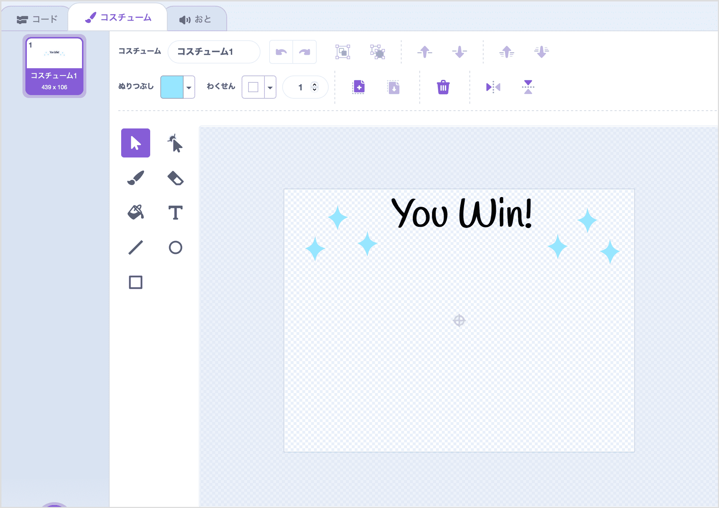Open the fill color dropdown arrow
The width and height of the screenshot is (719, 508).
click(x=189, y=87)
